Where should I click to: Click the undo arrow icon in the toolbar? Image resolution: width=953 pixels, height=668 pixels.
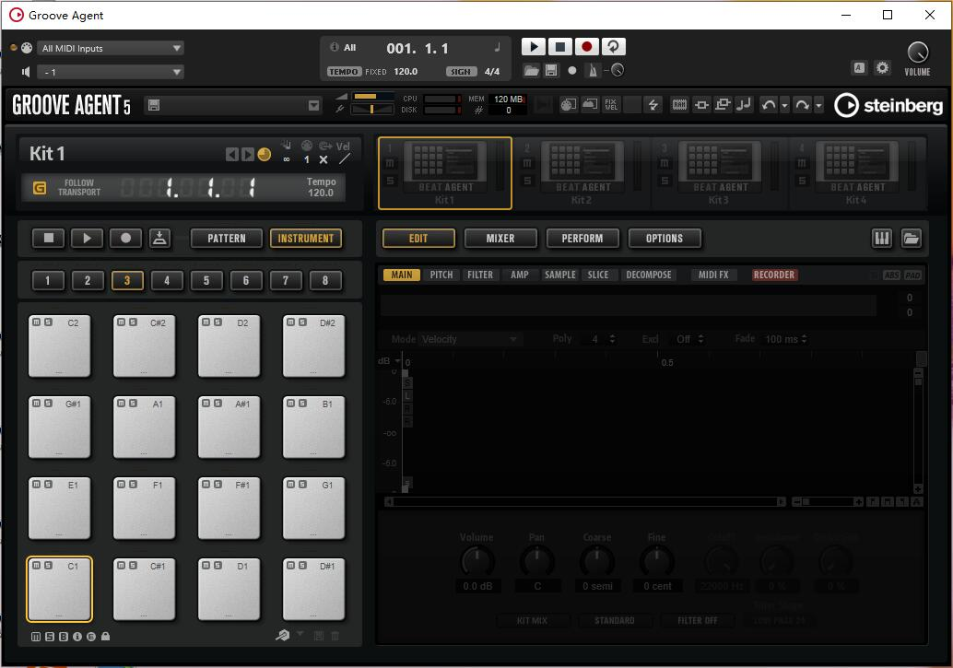point(768,104)
